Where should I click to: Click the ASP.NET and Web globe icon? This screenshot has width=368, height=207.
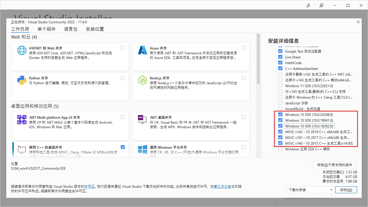[22, 50]
